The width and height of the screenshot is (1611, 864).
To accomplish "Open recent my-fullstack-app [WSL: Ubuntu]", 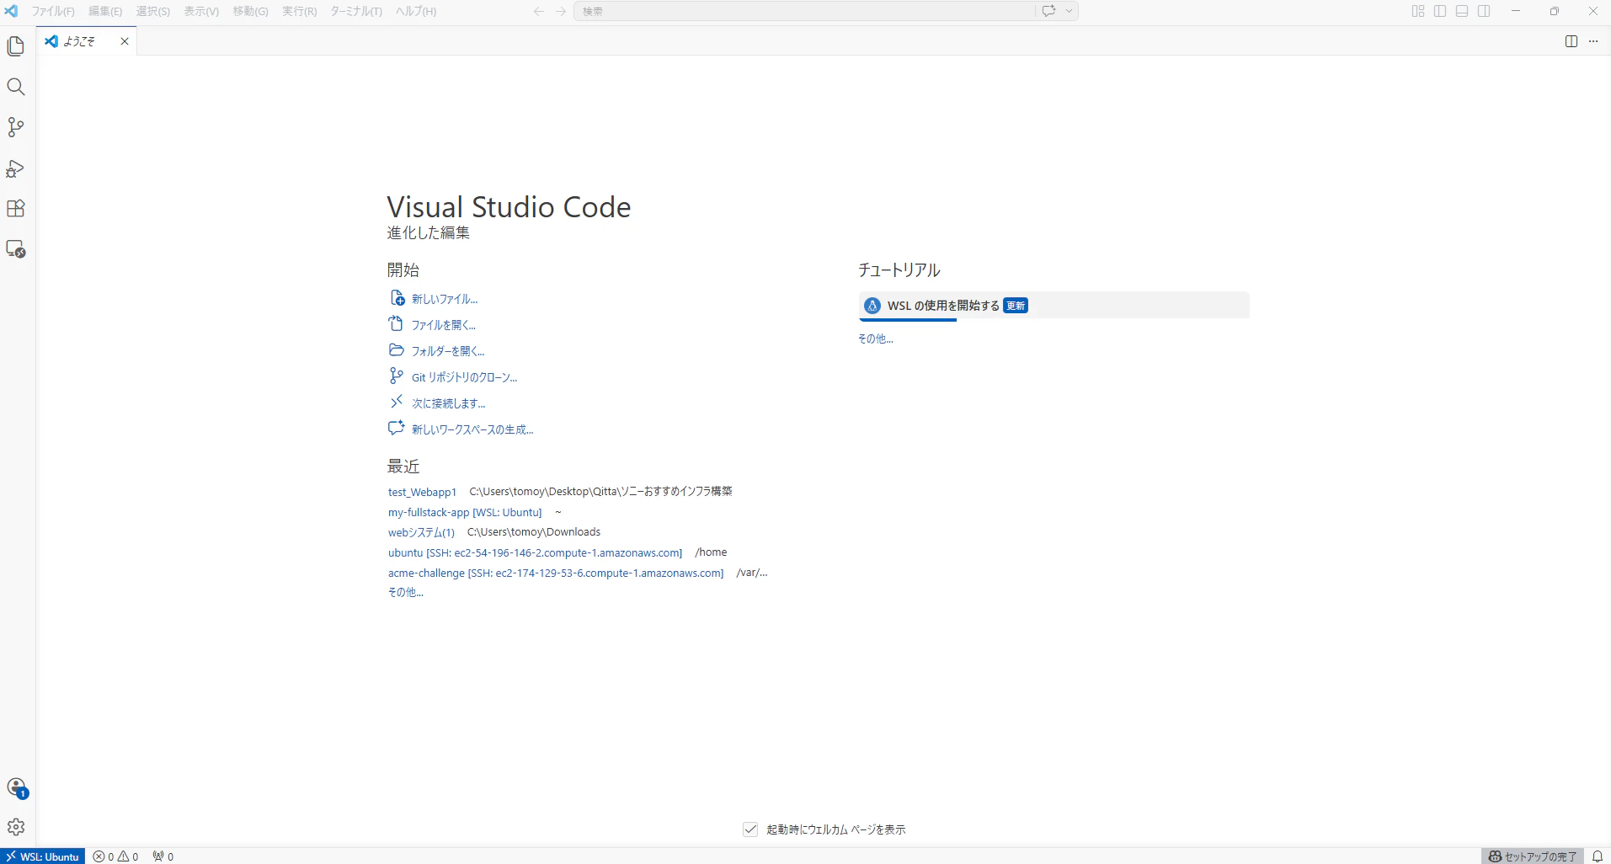I will coord(465,512).
